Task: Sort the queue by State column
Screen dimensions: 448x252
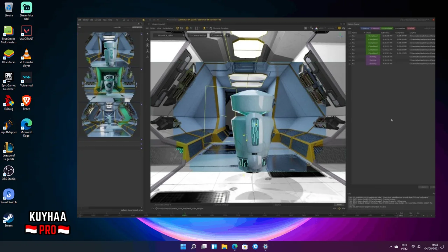Action: 368,33
